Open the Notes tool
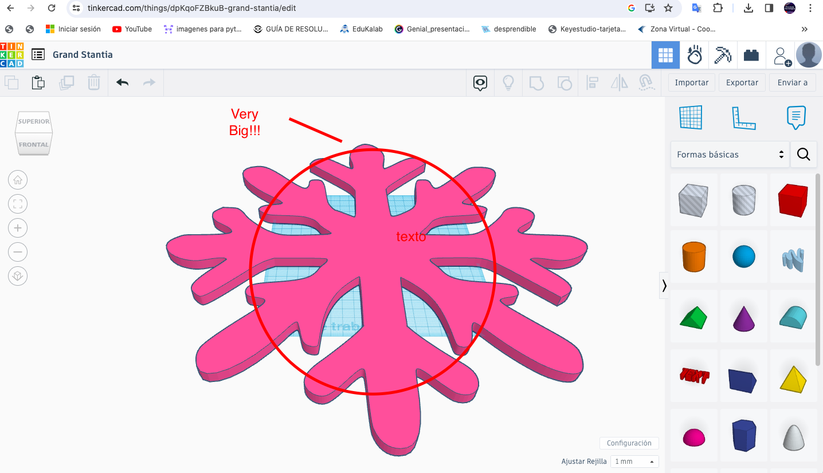 point(796,117)
